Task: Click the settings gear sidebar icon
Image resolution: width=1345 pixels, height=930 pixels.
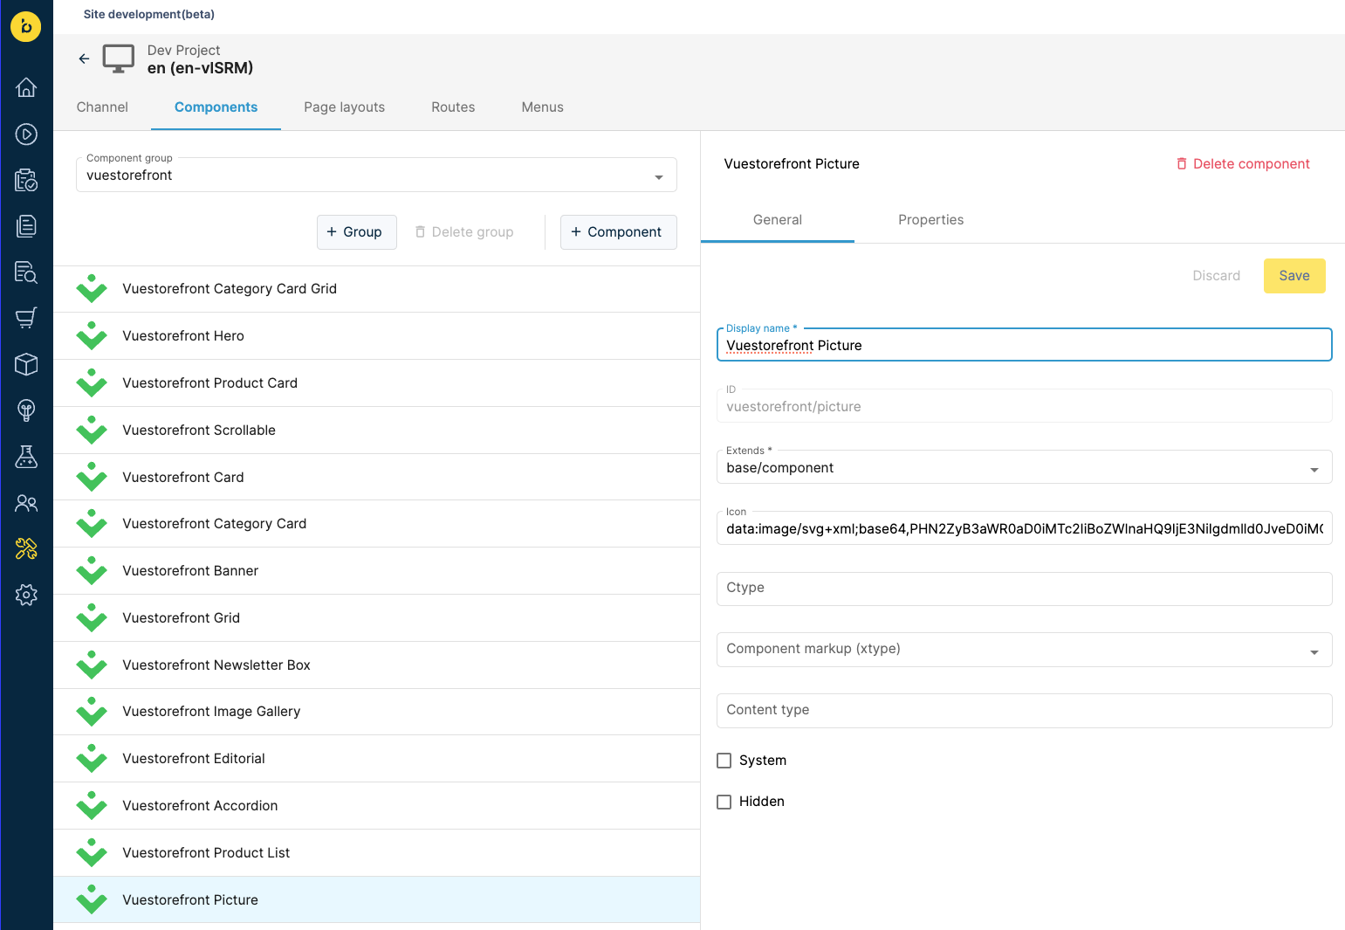Action: pos(26,595)
